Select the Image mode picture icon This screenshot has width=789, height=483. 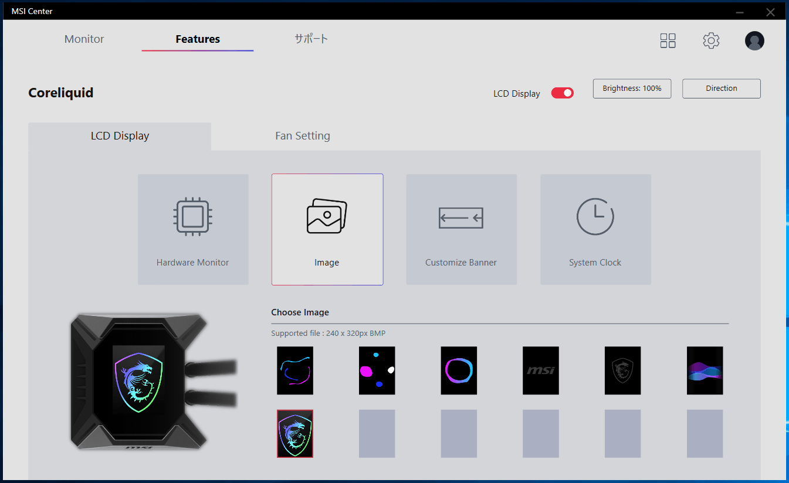(327, 216)
